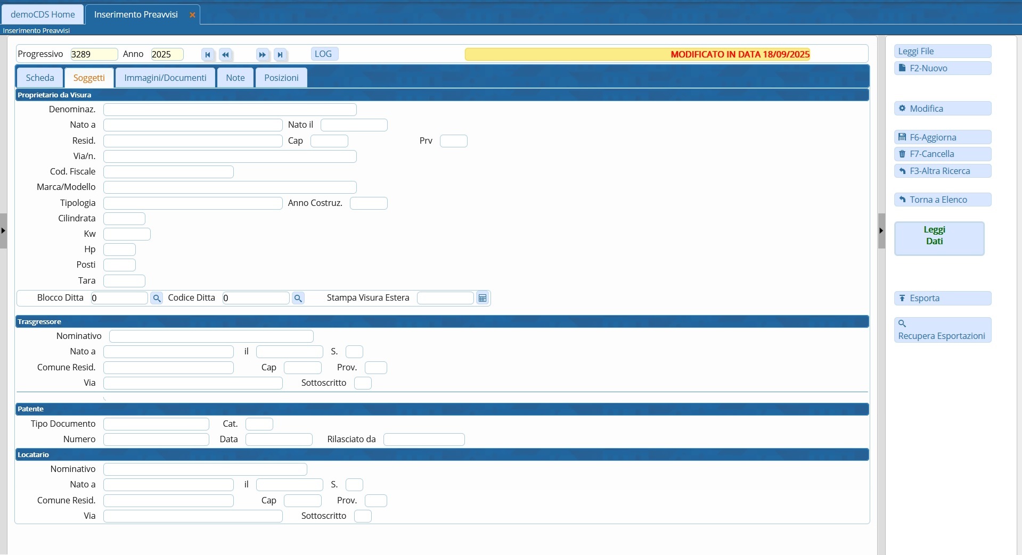Viewport: 1022px width, 555px height.
Task: Expand the left collapsed side panel arrow
Action: click(3, 231)
